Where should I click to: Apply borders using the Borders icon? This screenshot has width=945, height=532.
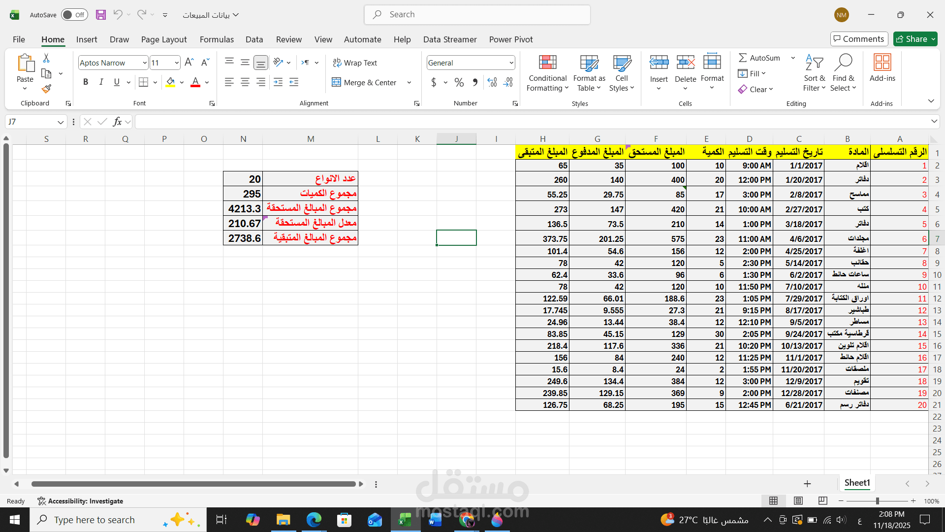pos(143,82)
